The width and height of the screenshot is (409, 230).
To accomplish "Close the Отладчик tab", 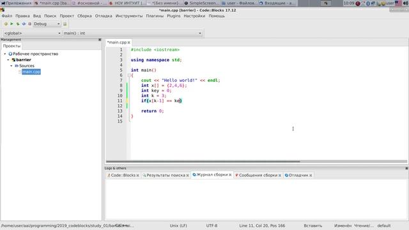I will click(x=311, y=176).
